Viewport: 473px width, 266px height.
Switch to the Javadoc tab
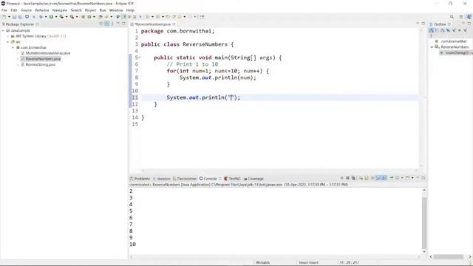[x=162, y=179]
